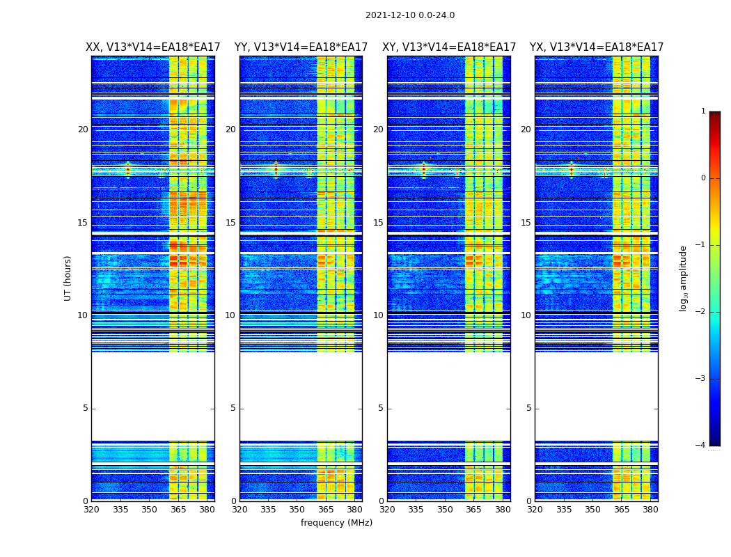The width and height of the screenshot is (731, 557).
Task: Click the YY, V13*V14=EA18*EA17 panel title
Action: [301, 47]
